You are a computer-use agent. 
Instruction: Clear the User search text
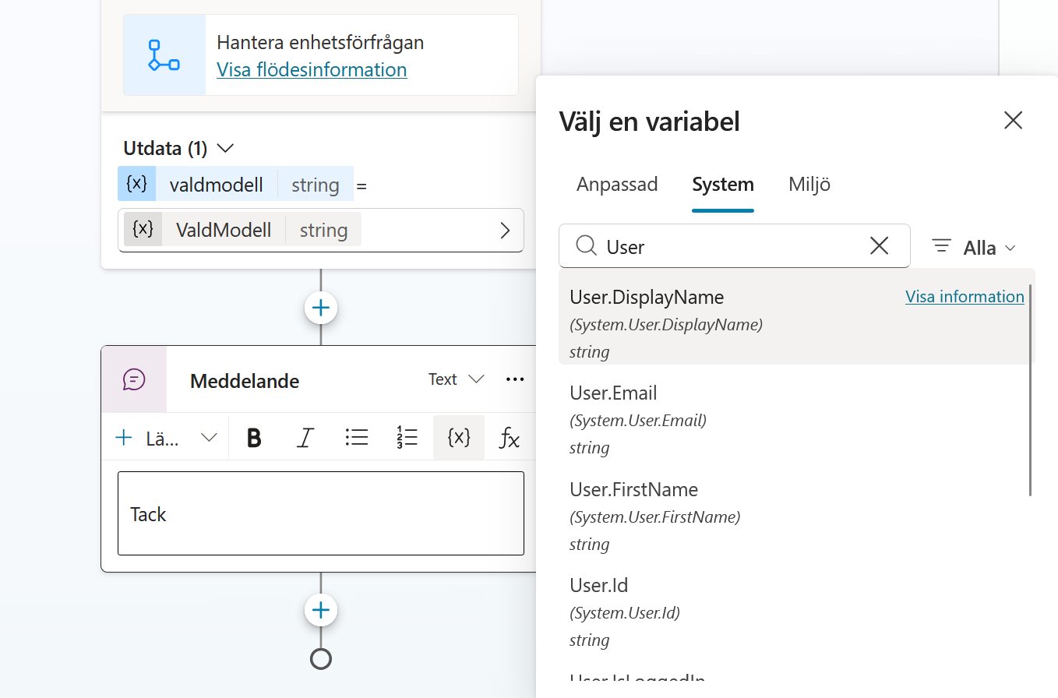879,246
